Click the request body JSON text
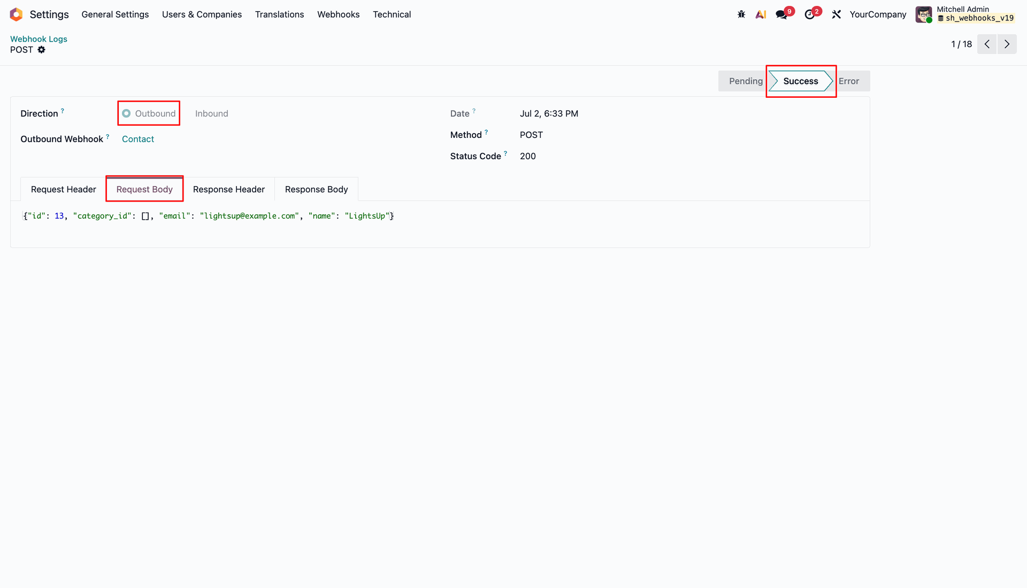The height and width of the screenshot is (588, 1027). coord(209,216)
